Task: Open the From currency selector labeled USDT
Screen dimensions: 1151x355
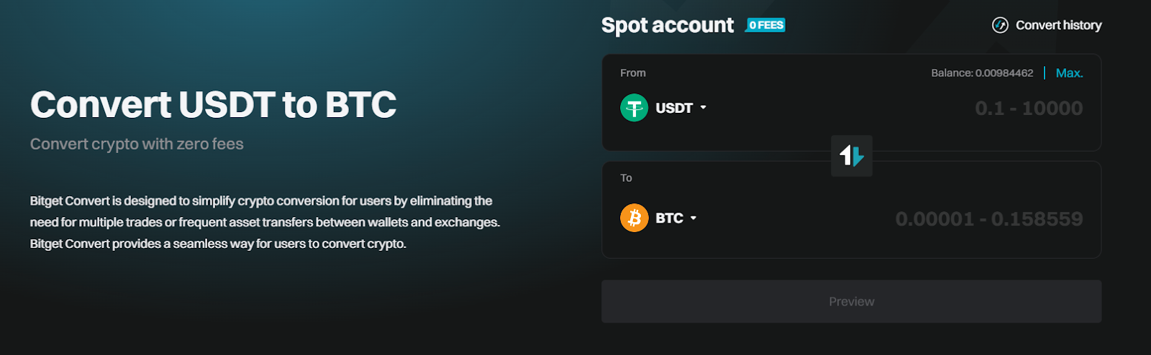Action: point(663,108)
